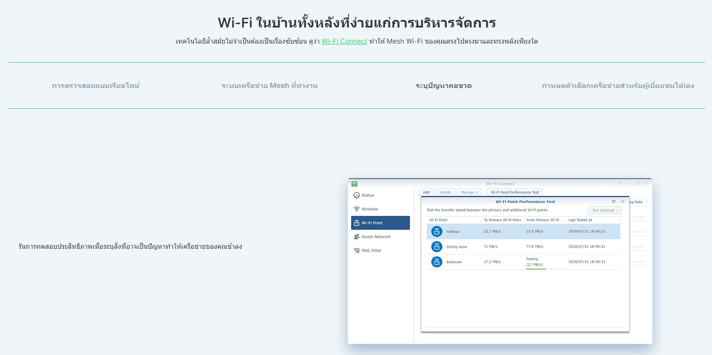The width and height of the screenshot is (712, 355).
Task: Click the Test Selected button
Action: point(603,210)
